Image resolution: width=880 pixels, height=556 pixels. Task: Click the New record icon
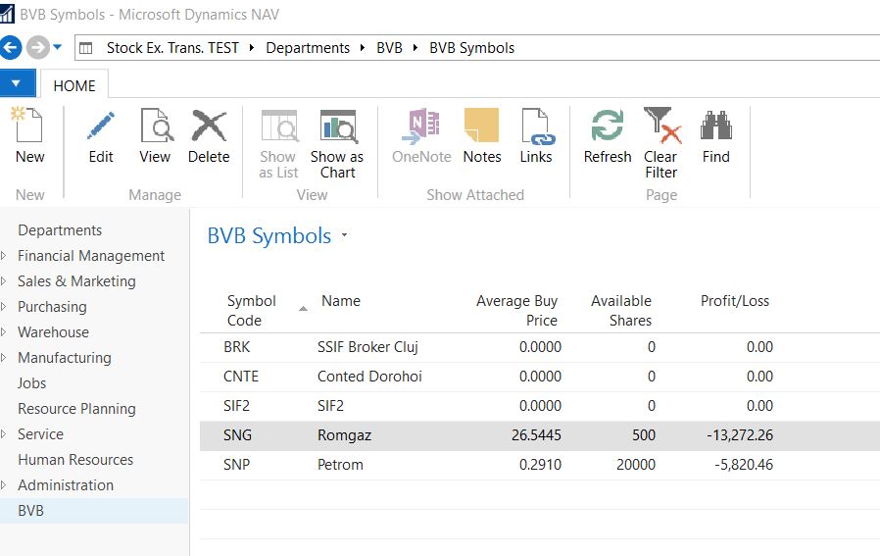pyautogui.click(x=26, y=125)
